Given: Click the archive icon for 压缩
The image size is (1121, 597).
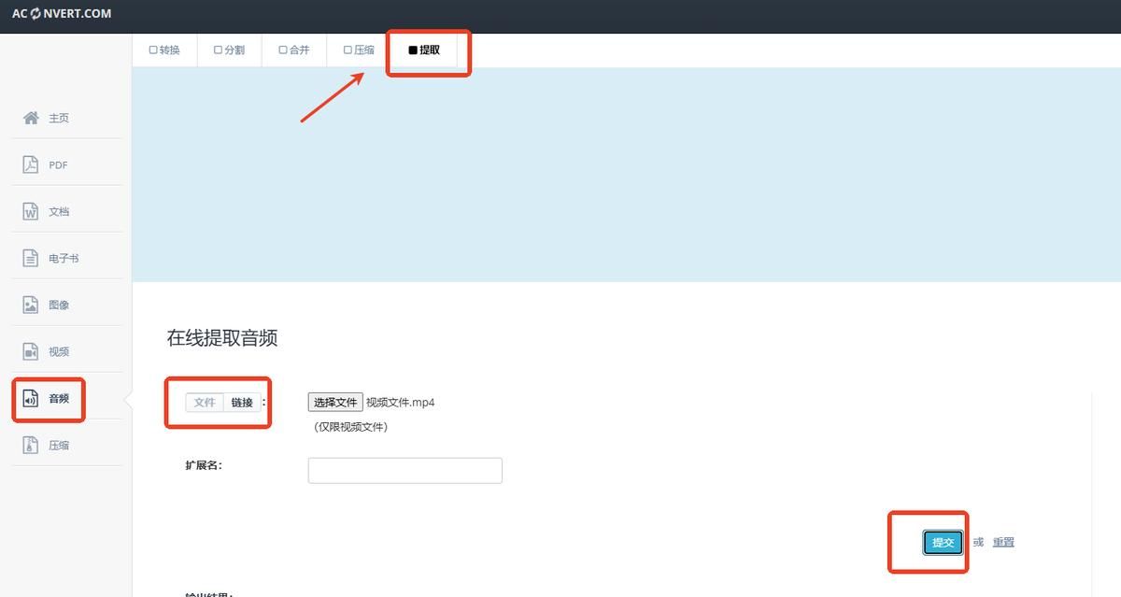Looking at the screenshot, I should pos(31,445).
